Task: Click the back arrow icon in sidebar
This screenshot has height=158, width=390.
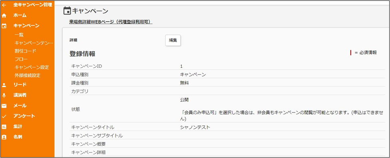Action: [x=4, y=5]
